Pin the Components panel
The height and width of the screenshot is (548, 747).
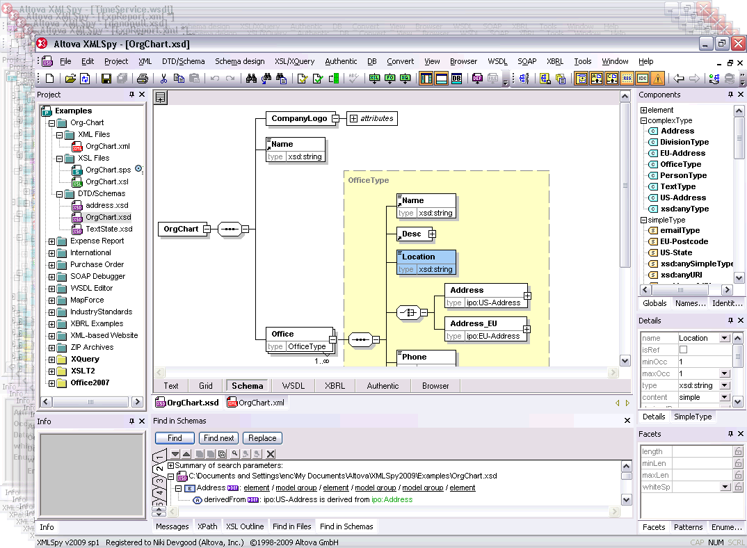pos(731,95)
